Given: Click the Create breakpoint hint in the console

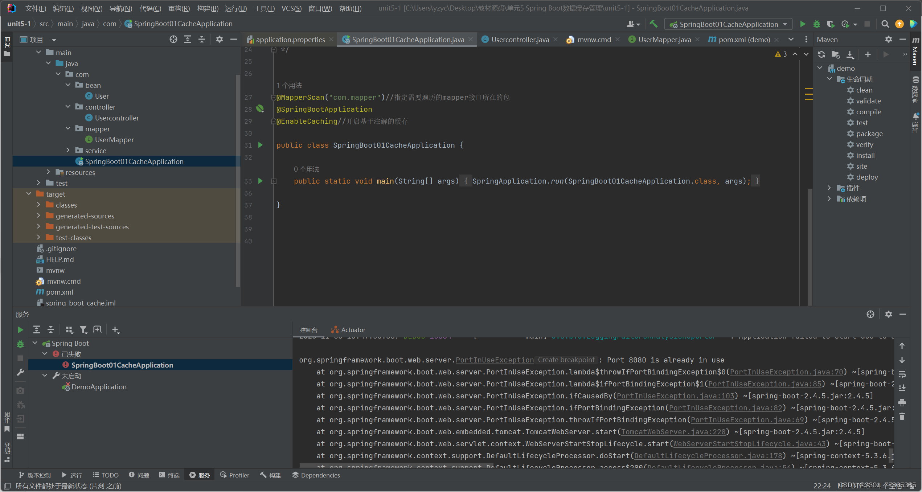Looking at the screenshot, I should (566, 360).
